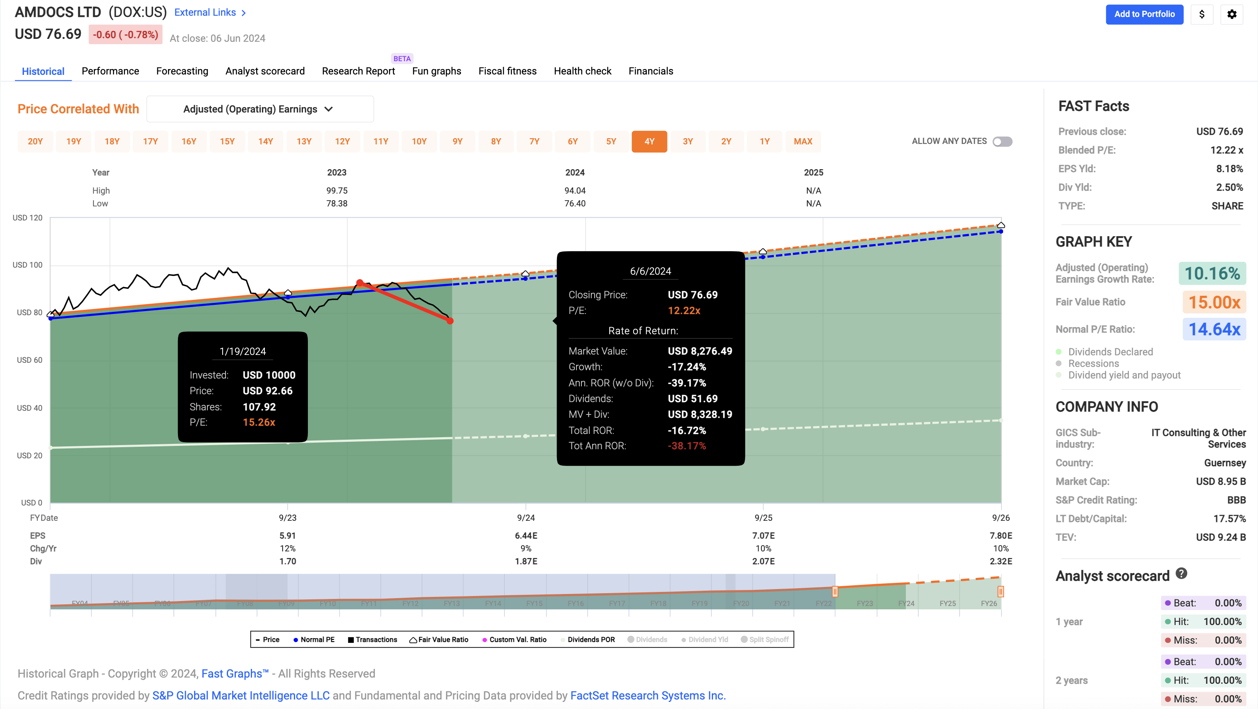The height and width of the screenshot is (709, 1258).
Task: Open the Adjusted (Operating) Earnings dropdown
Action: 260,109
